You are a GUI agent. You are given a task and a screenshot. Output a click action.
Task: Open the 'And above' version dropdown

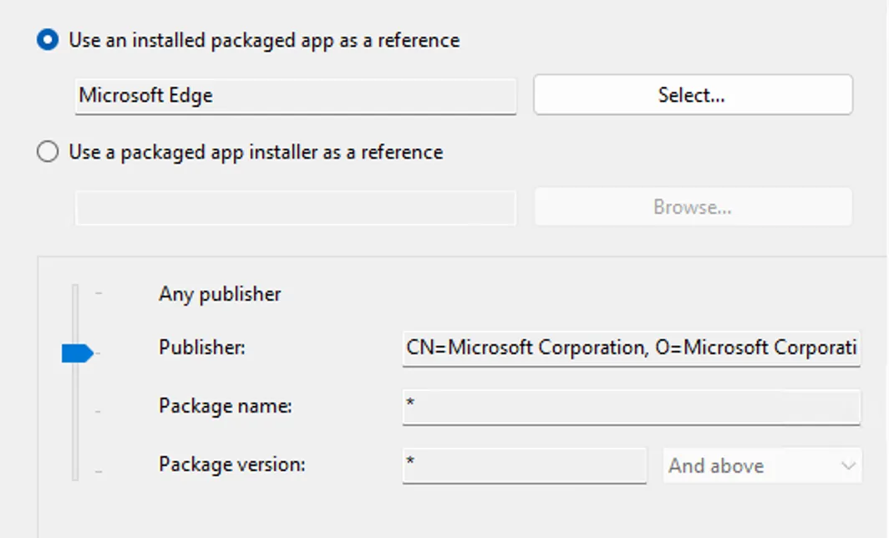point(762,465)
